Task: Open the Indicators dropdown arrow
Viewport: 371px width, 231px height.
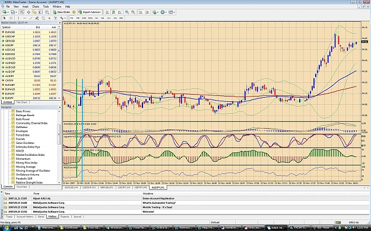Action: 157,12
